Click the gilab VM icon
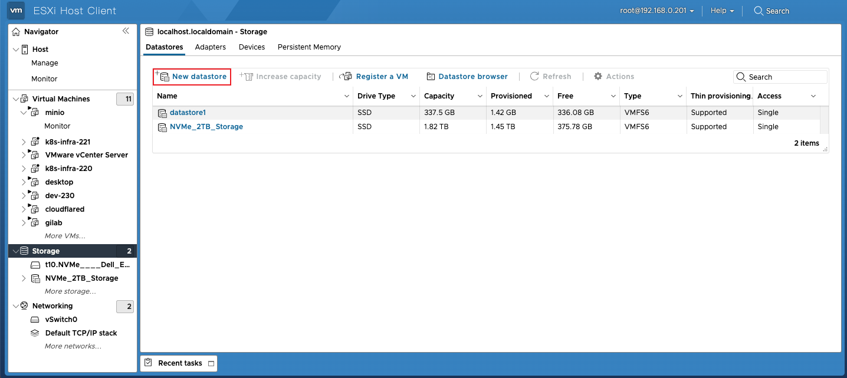Screen dimensions: 847x378 pyautogui.click(x=34, y=223)
